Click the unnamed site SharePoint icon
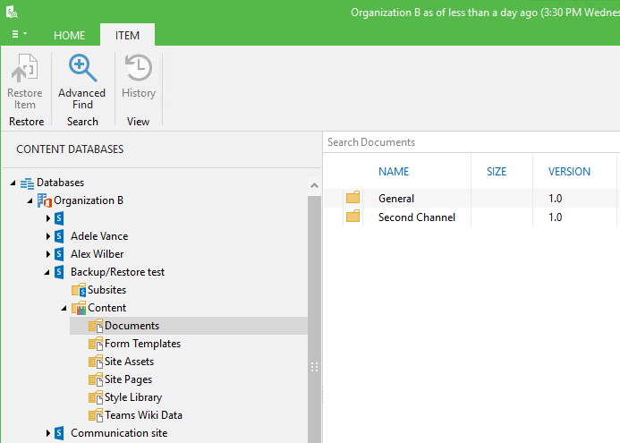 coord(59,218)
